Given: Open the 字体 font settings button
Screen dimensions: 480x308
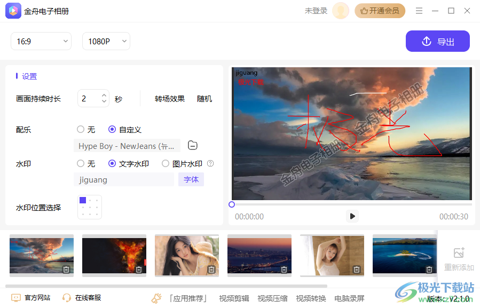Looking at the screenshot, I should [x=191, y=179].
